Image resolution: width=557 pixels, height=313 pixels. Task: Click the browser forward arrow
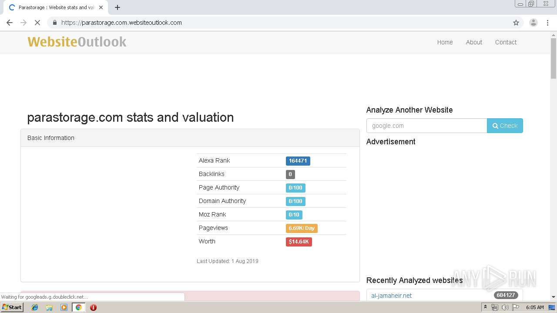click(23, 23)
